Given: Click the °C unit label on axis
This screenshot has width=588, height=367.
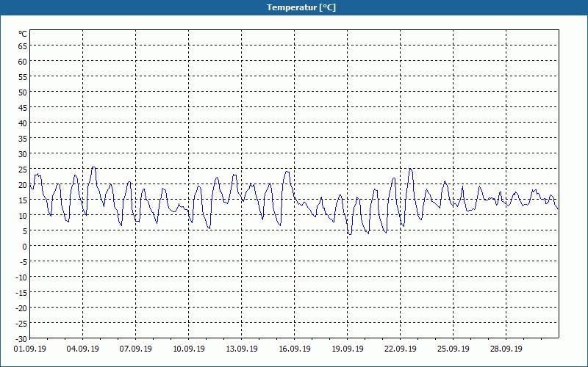Looking at the screenshot, I should tap(23, 34).
